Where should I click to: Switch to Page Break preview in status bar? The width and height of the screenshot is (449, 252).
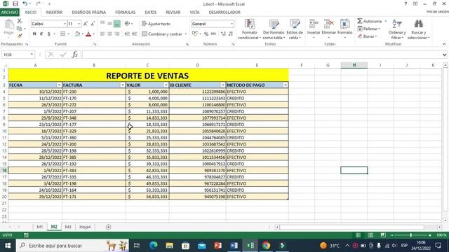(383, 235)
